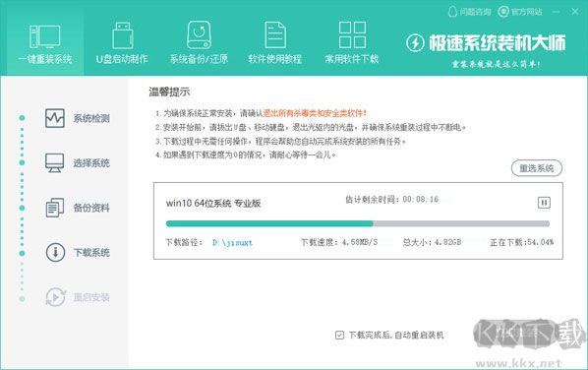Click the step dot beside 系统检测
This screenshot has width=588, height=370.
point(23,118)
